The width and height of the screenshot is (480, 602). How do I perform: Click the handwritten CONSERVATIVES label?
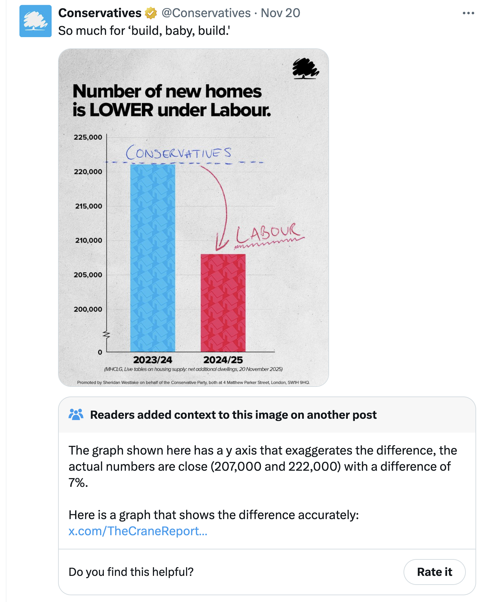tap(178, 153)
